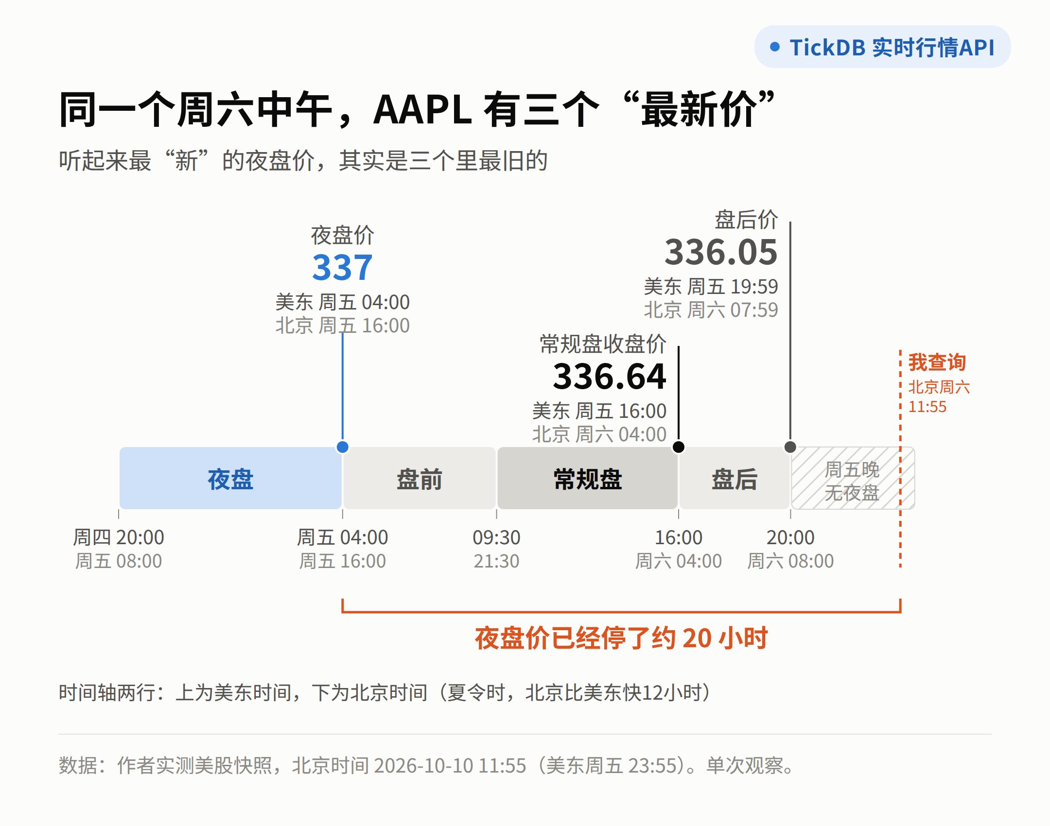1050x826 pixels.
Task: Click the 北京周六 11:55 query time
Action: pos(939,397)
